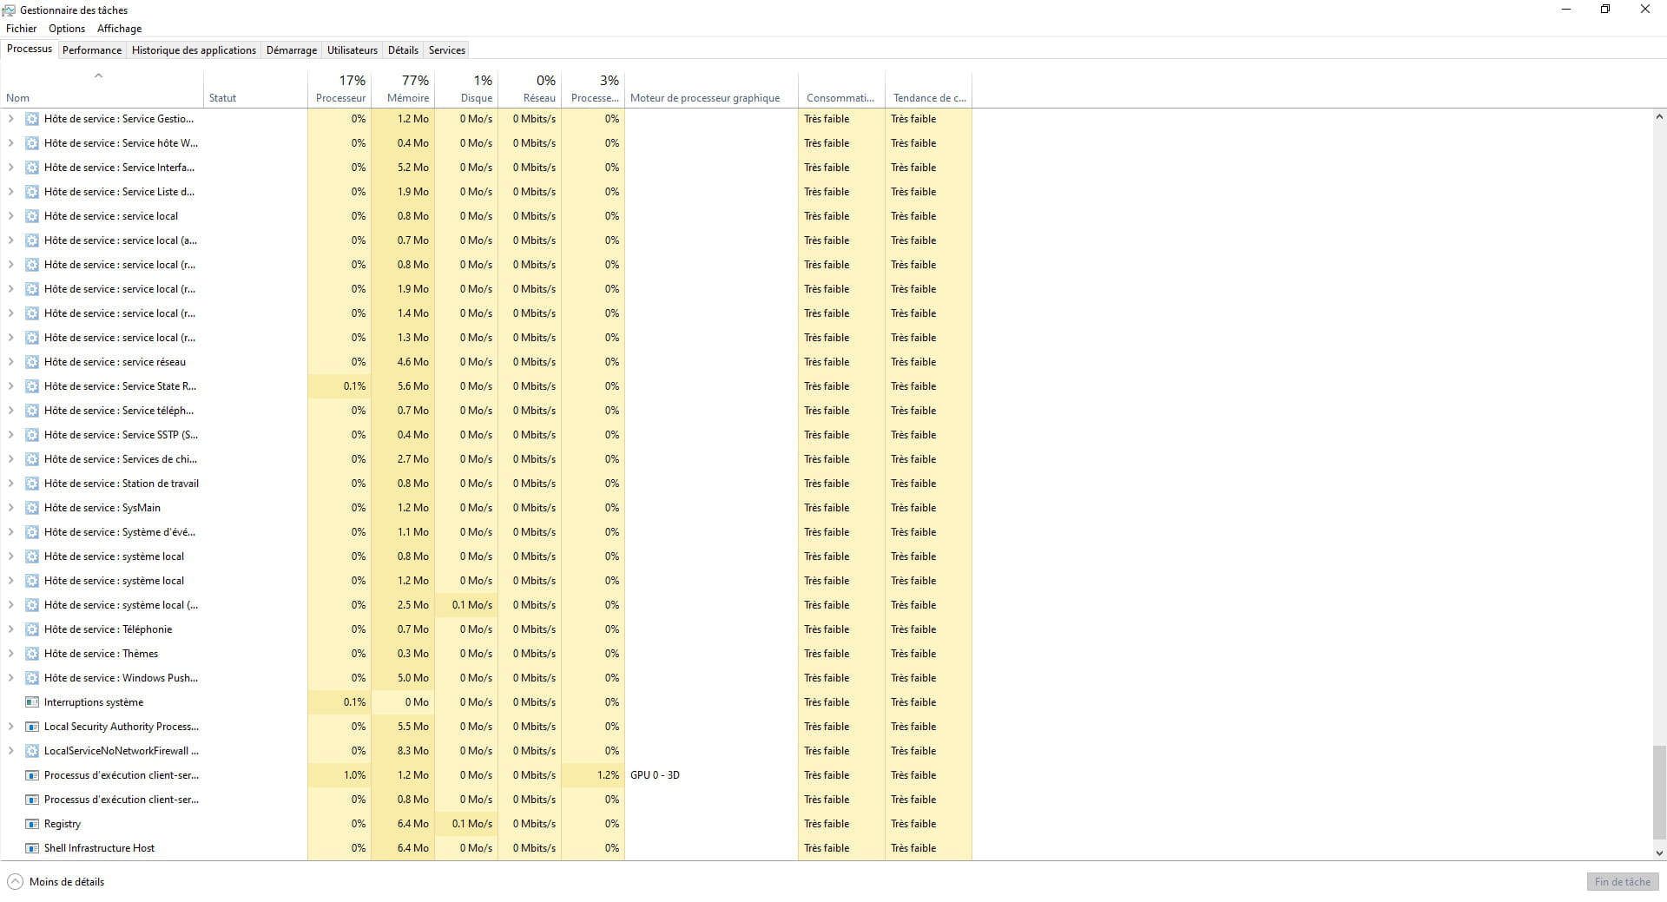Screen dimensions: 1667x902
Task: Click the gear icon for Thèmes service
Action: (32, 654)
